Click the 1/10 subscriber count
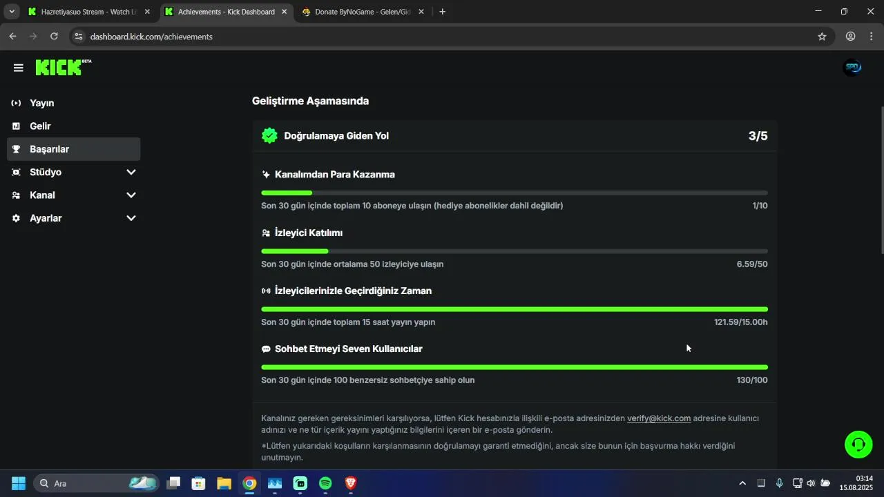Screen dimensions: 884x497 pyautogui.click(x=760, y=206)
